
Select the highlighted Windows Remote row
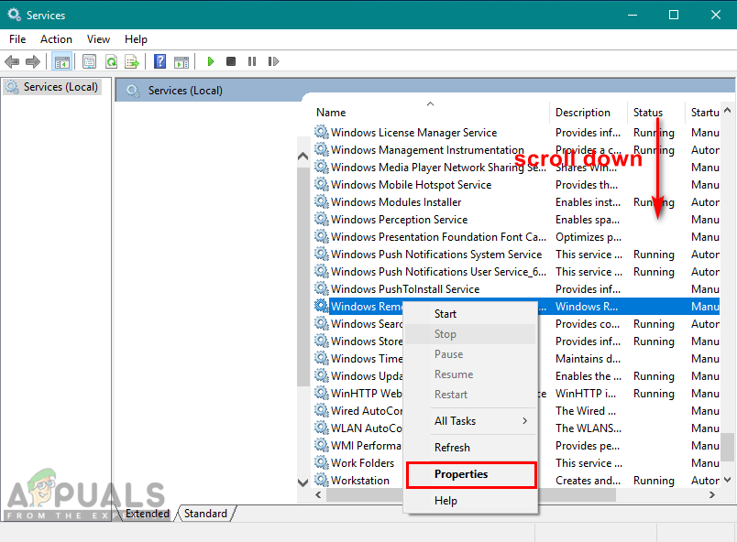click(516, 306)
